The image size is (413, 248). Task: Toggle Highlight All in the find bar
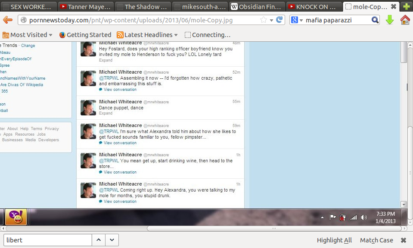tap(334, 240)
